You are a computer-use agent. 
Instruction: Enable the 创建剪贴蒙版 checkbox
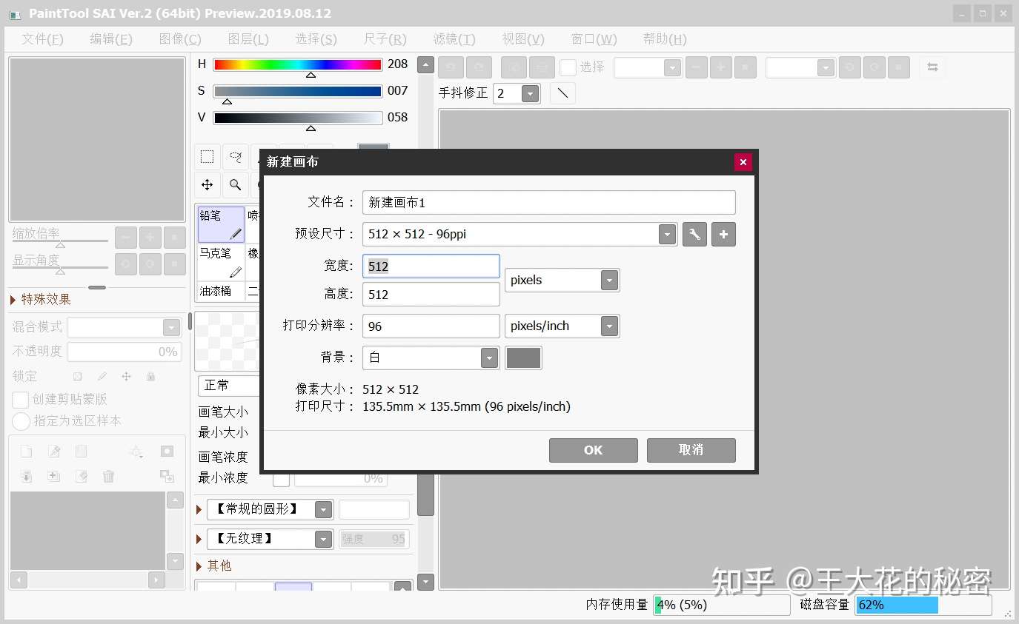[20, 400]
